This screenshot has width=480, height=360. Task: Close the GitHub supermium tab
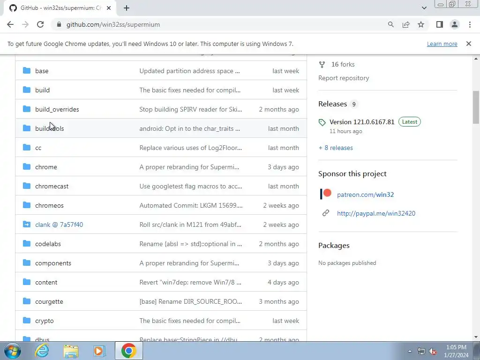(x=109, y=8)
